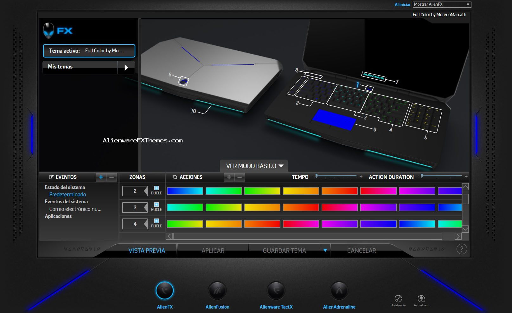Open the Guardar Tema dropdown arrow
The height and width of the screenshot is (313, 512).
325,250
